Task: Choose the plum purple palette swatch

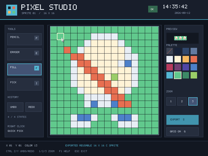Action: click(178, 67)
